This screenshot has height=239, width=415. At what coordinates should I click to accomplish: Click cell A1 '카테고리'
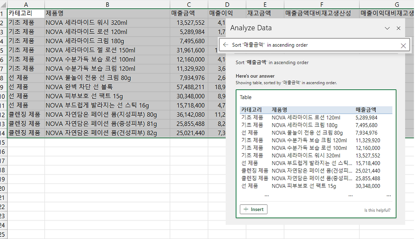(26, 13)
